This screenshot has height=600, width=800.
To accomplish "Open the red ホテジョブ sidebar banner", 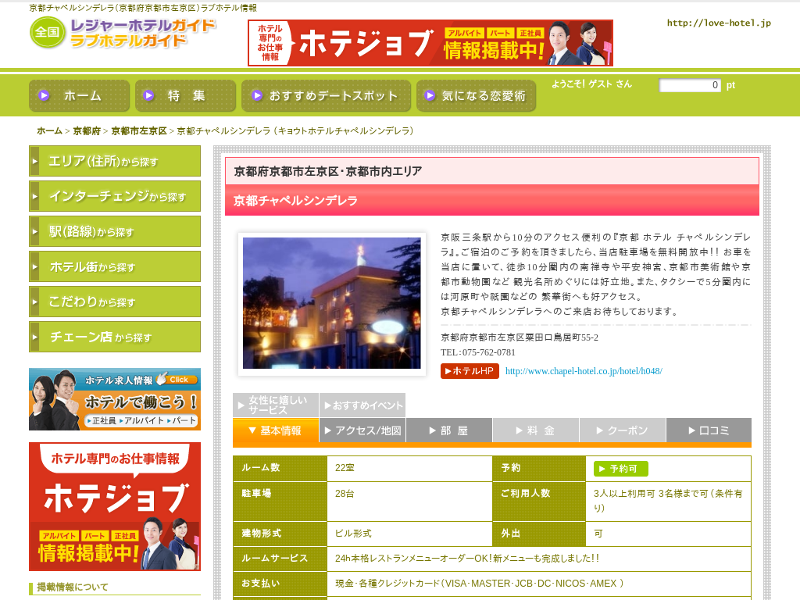I will (x=115, y=506).
